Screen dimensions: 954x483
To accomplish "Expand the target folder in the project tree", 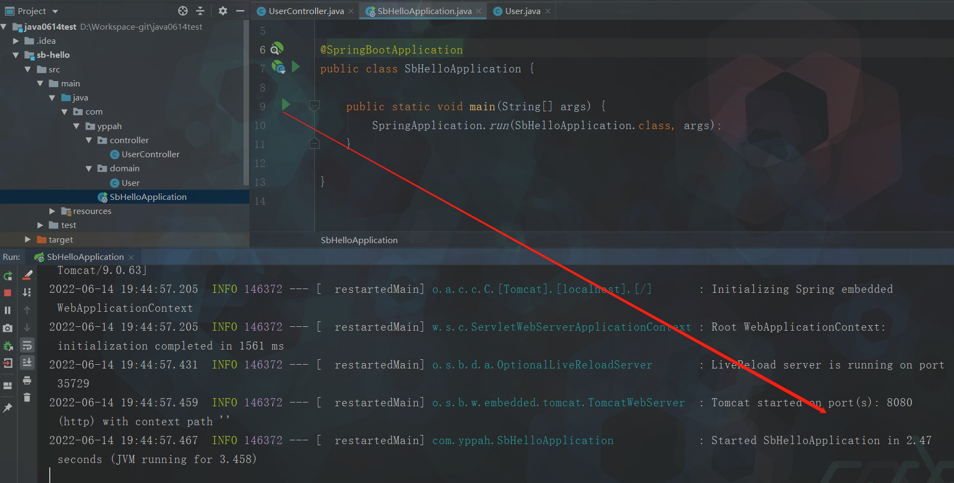I will click(28, 239).
